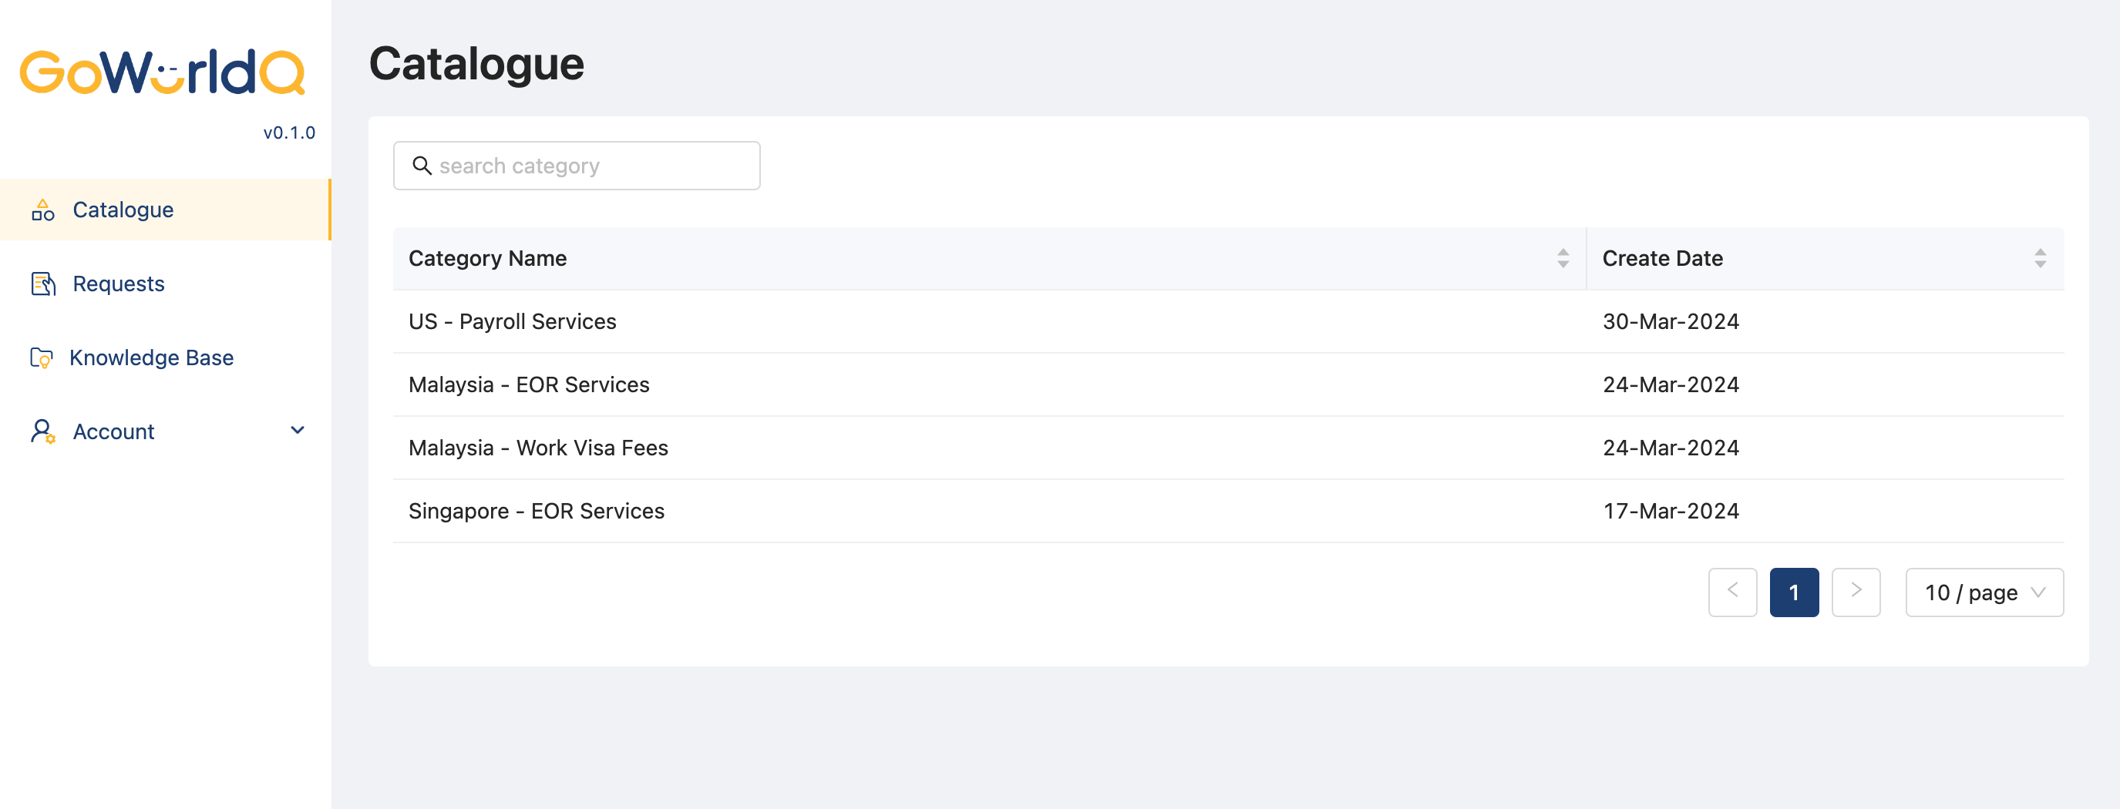
Task: Go to previous page arrow
Action: [x=1732, y=592]
